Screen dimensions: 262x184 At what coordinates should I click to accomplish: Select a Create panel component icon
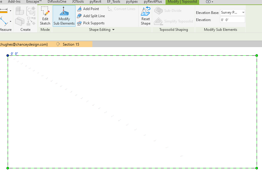[x=20, y=11]
